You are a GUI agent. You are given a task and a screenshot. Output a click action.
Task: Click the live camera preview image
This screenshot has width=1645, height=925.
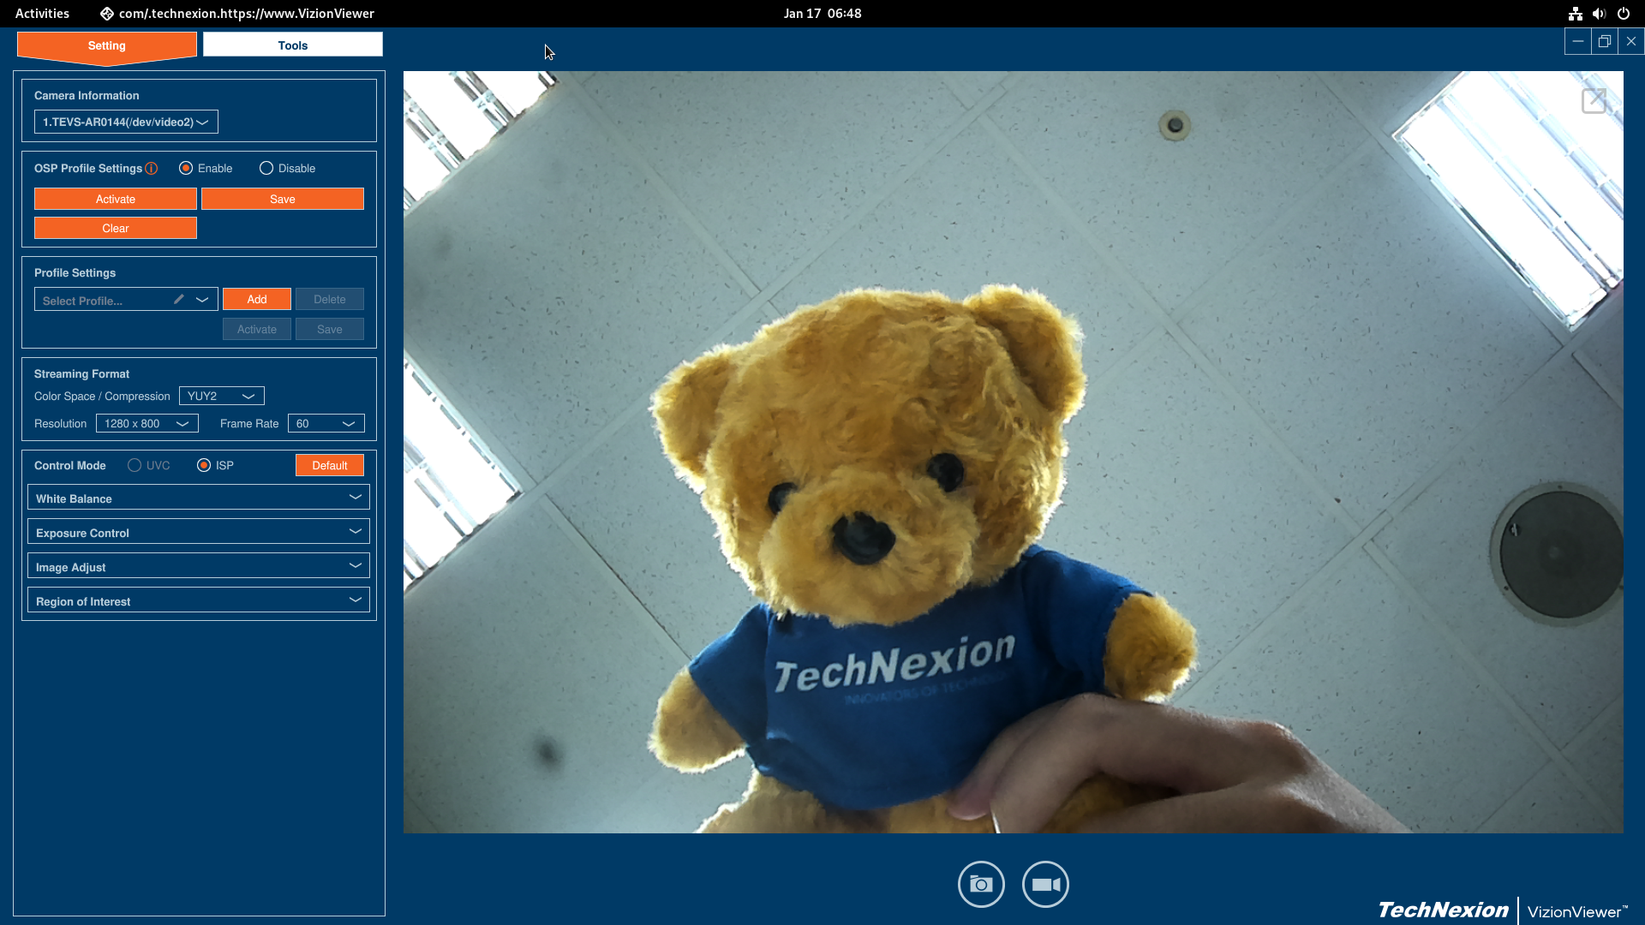tap(1014, 452)
